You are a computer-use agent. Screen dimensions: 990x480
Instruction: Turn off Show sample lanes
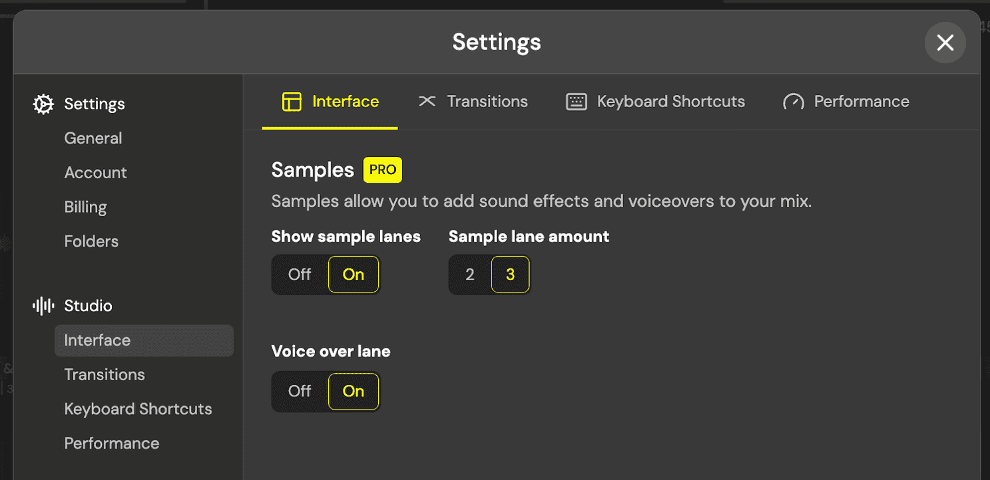300,275
